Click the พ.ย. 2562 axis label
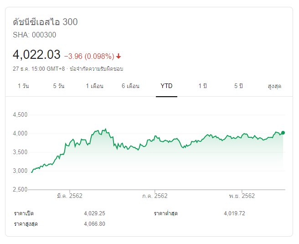This screenshot has height=244, width=299. pos(242,196)
